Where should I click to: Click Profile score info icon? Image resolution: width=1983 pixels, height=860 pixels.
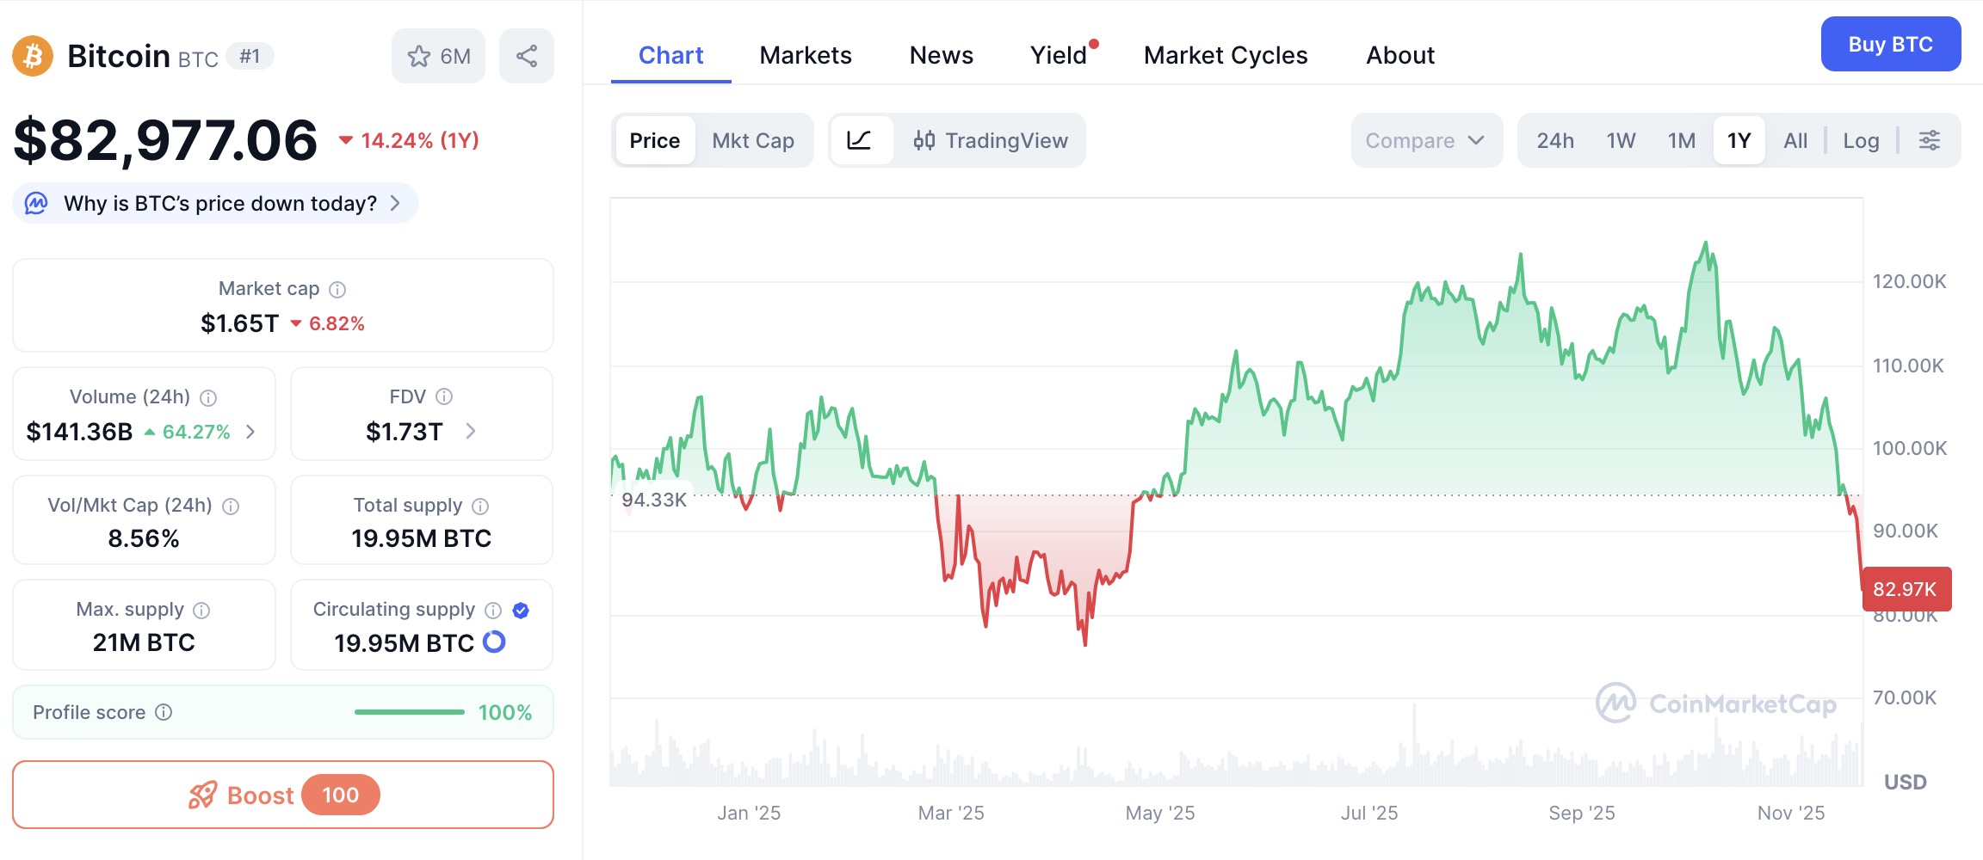[x=164, y=712]
